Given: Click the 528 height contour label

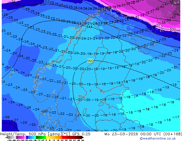Looking at the screenshot, I should 103,11.
